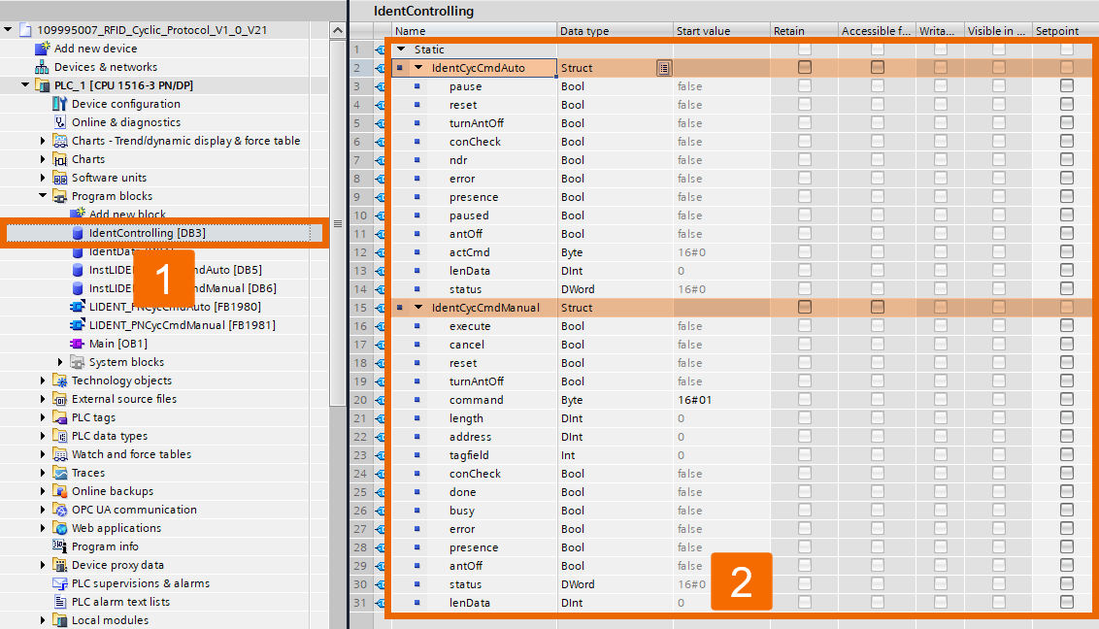The width and height of the screenshot is (1099, 629).
Task: Click the IdentControlling DB3 block icon
Action: (78, 233)
